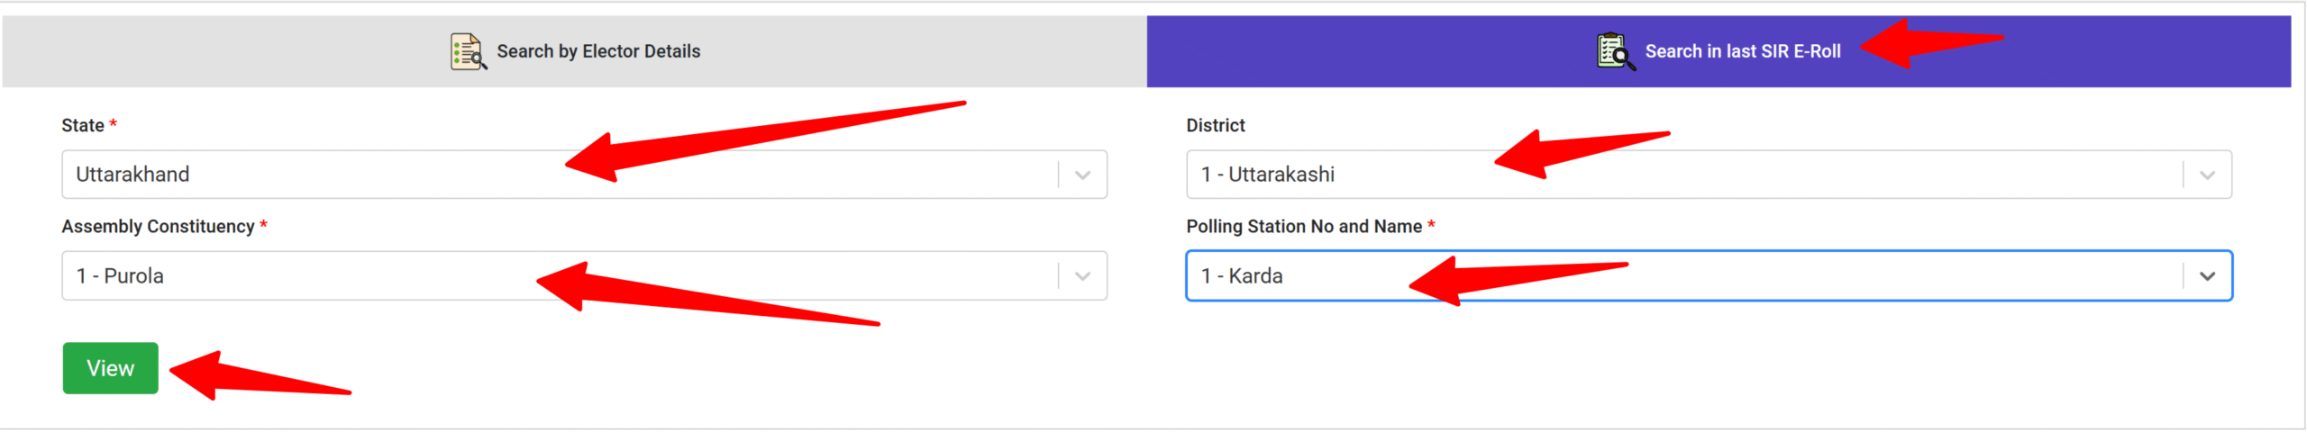
Task: Click the Assembly Constituency label text
Action: [x=158, y=226]
